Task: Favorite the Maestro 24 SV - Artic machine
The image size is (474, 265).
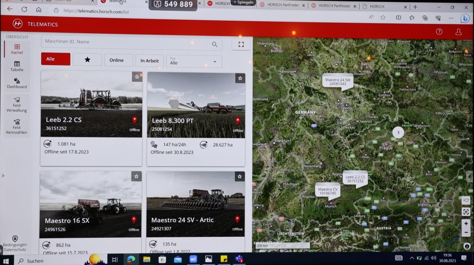Action: coord(240,176)
